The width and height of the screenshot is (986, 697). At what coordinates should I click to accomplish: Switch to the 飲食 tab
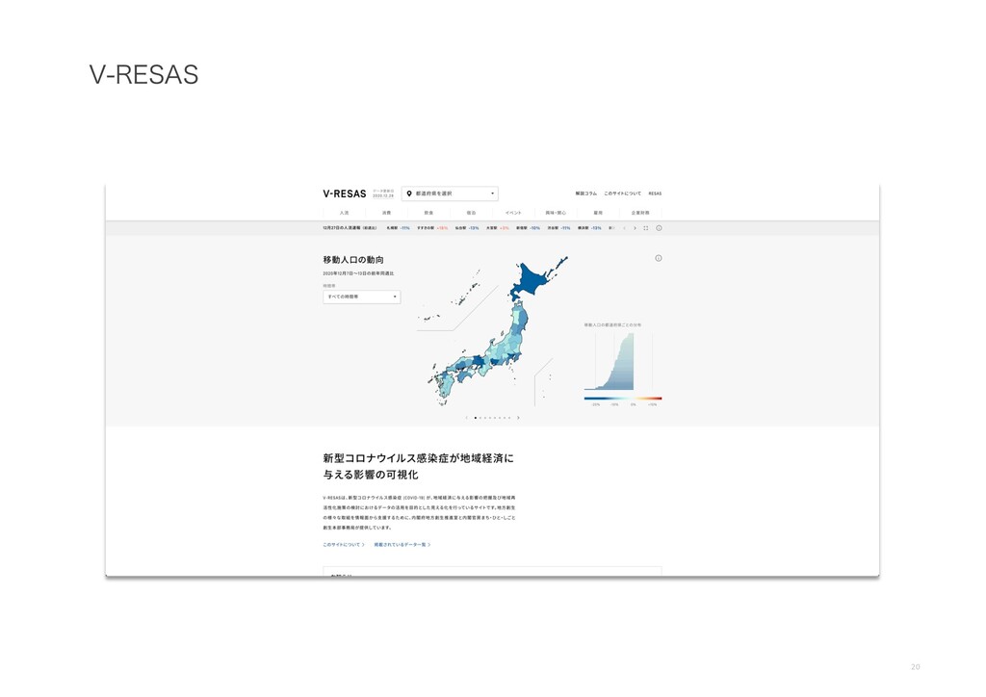click(x=428, y=213)
